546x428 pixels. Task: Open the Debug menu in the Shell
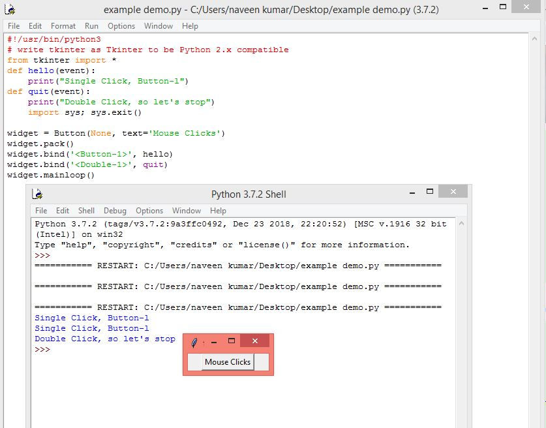pos(115,211)
